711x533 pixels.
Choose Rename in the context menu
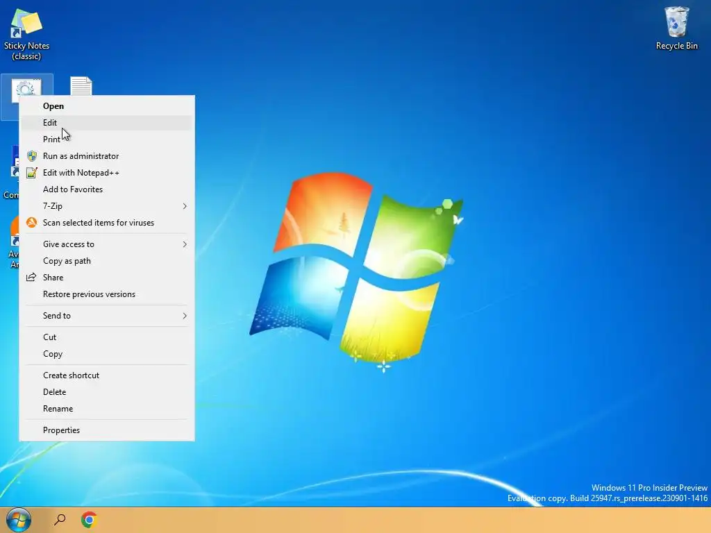pos(107,409)
